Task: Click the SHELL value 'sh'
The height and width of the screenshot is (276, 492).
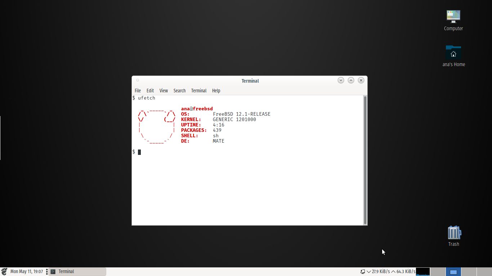Action: [x=216, y=135]
